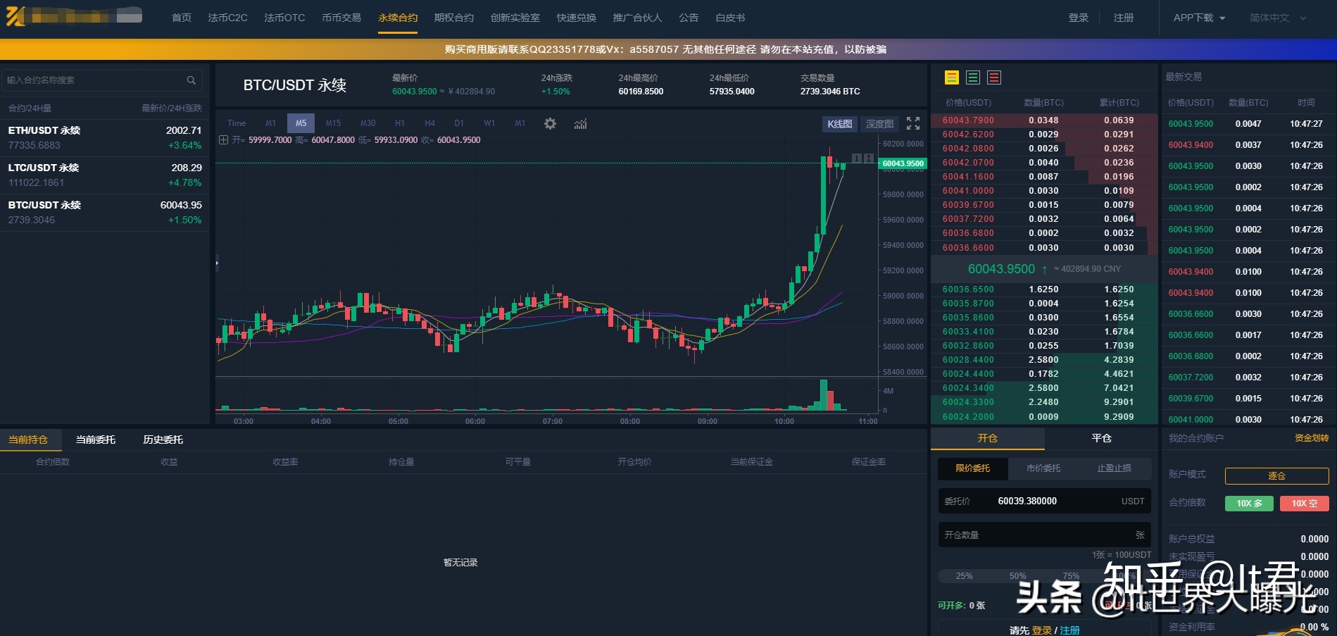
Task: Click the order form 登录 link
Action: (x=1042, y=630)
